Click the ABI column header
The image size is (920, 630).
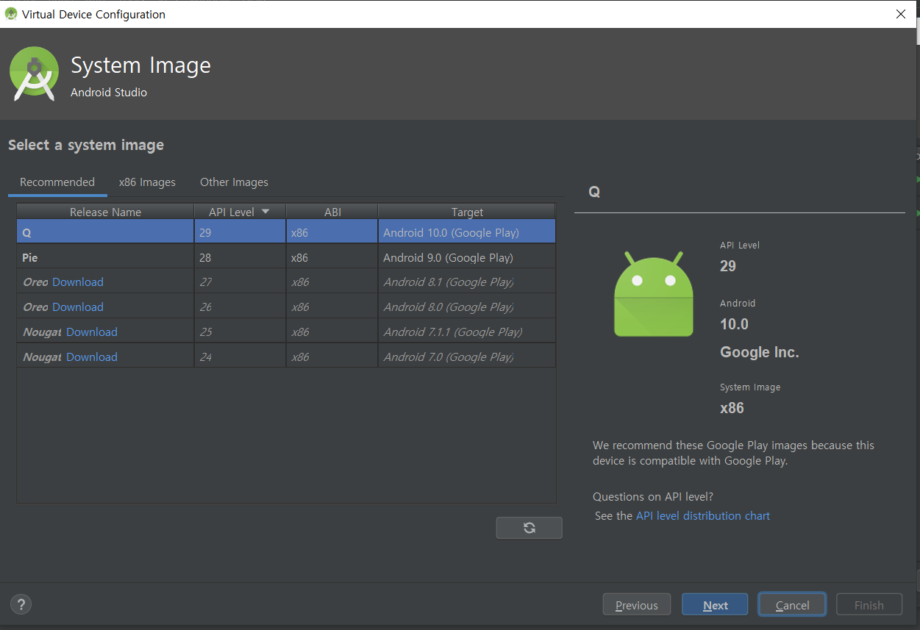(x=332, y=212)
